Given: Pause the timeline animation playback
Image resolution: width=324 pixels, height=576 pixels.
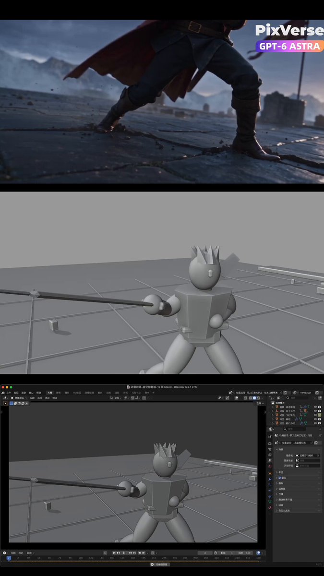Looking at the screenshot, I should click(124, 552).
